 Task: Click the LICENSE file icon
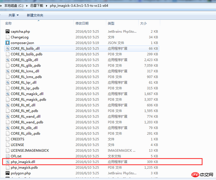[8, 145]
